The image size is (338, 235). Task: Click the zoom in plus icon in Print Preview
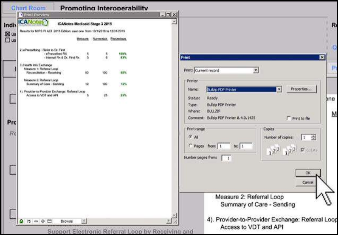point(43,221)
